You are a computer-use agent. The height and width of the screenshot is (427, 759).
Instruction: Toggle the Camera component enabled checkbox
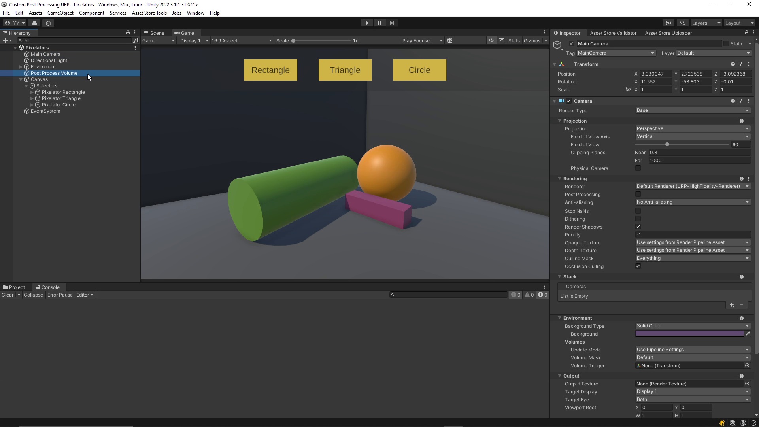pyautogui.click(x=569, y=101)
